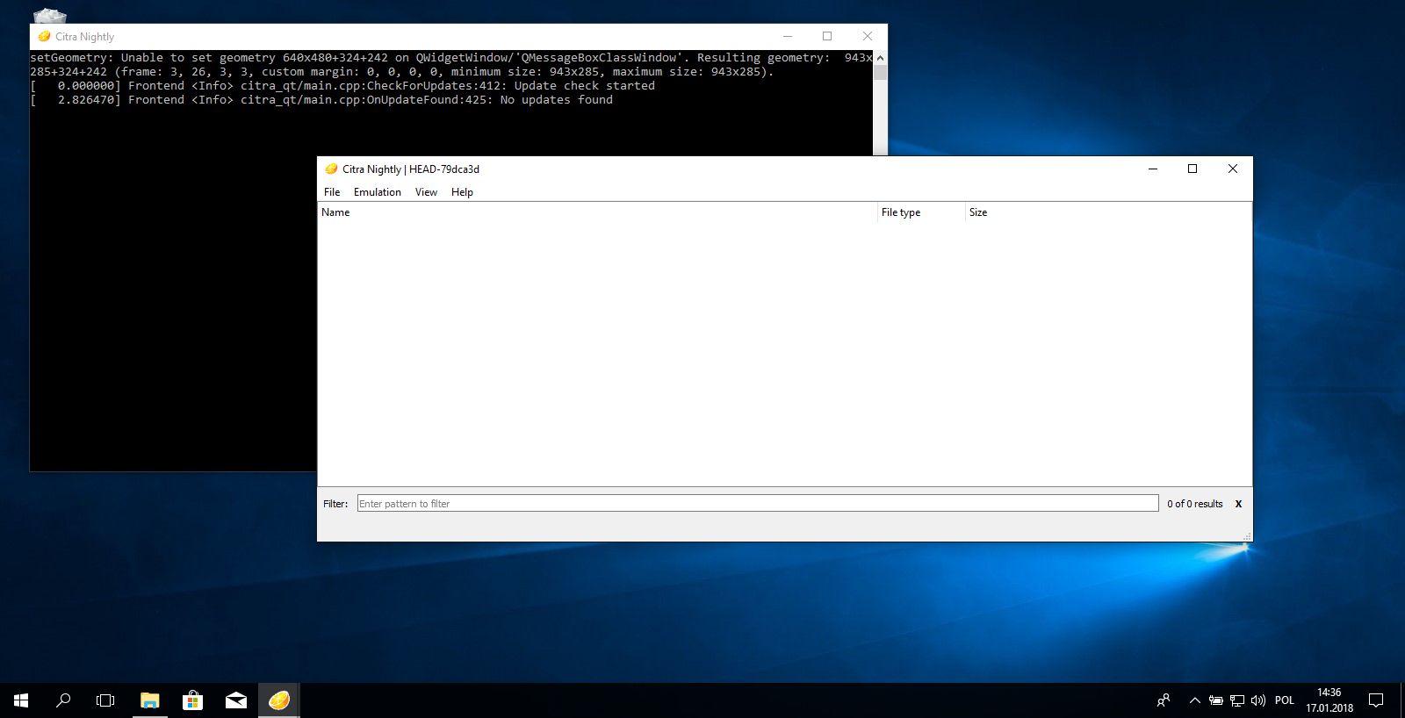The width and height of the screenshot is (1405, 718).
Task: Click the battery icon in tray
Action: tap(1216, 700)
